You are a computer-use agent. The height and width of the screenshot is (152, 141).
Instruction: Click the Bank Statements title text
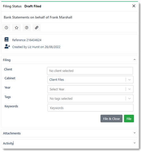[x=38, y=17]
